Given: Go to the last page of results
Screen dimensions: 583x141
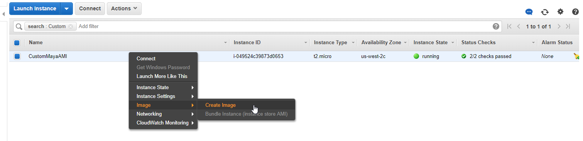Looking at the screenshot, I should tap(568, 27).
